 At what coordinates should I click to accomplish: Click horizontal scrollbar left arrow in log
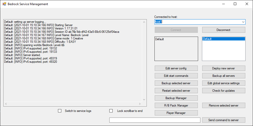[x=6, y=104]
